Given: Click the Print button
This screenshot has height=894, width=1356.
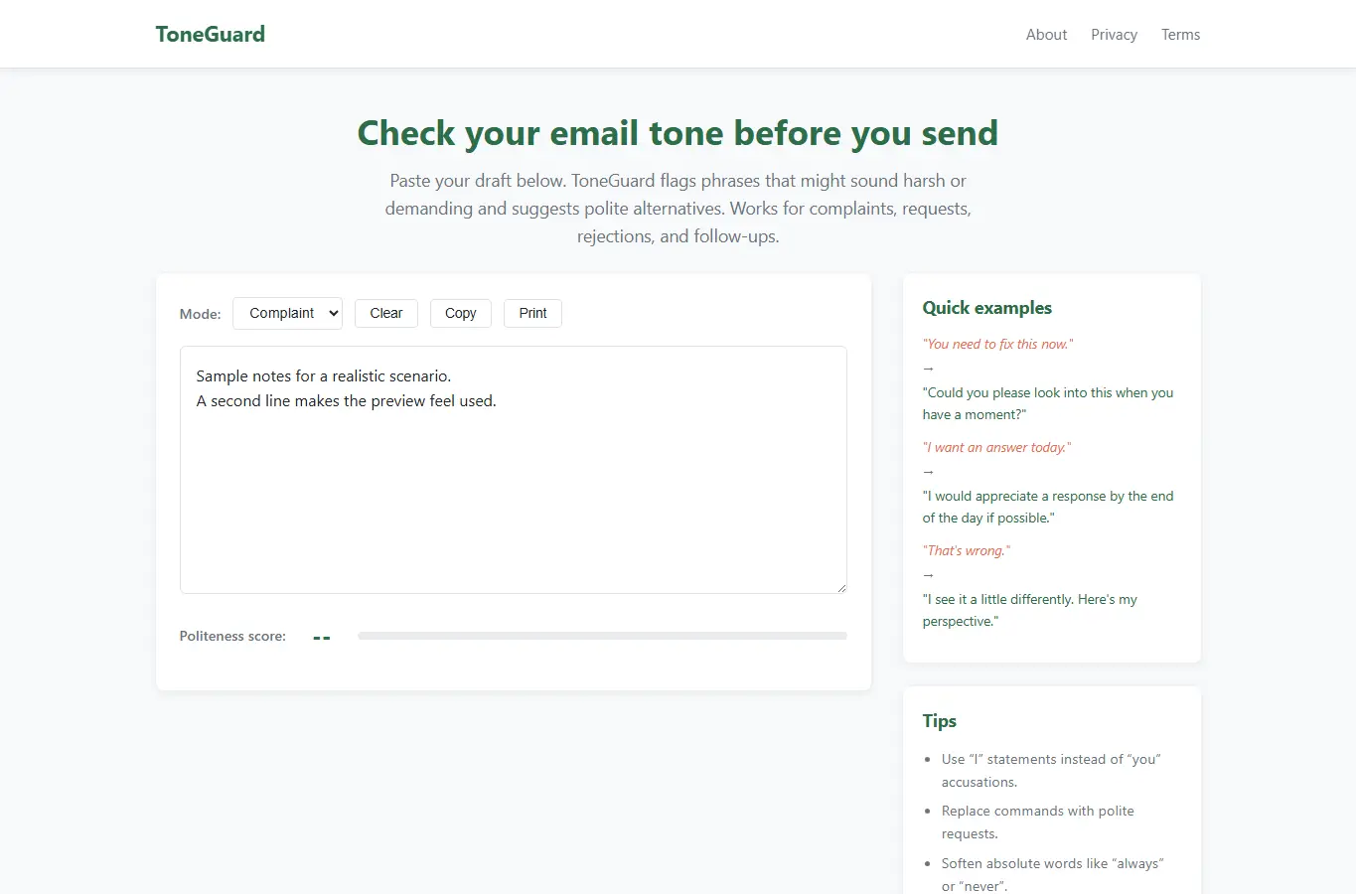Looking at the screenshot, I should 532,313.
